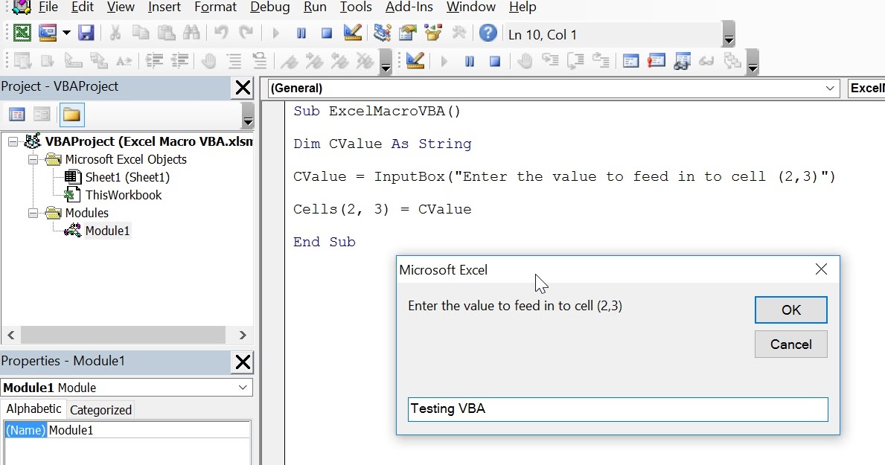This screenshot has height=465, width=885.
Task: Open the Locals Window icon
Action: pyautogui.click(x=630, y=60)
